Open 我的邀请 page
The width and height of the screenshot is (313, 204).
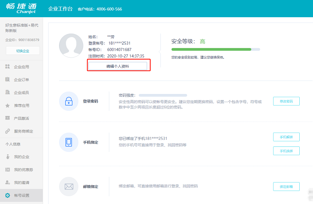pos(22,182)
